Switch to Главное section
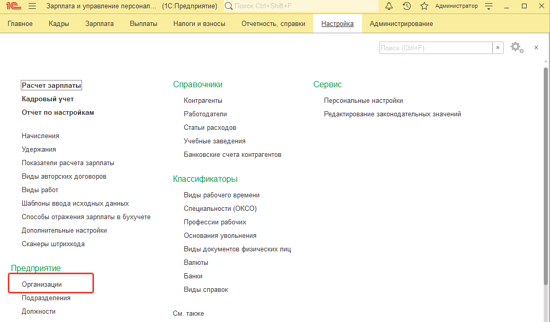Screen dimensions: 550x322 [x=20, y=23]
